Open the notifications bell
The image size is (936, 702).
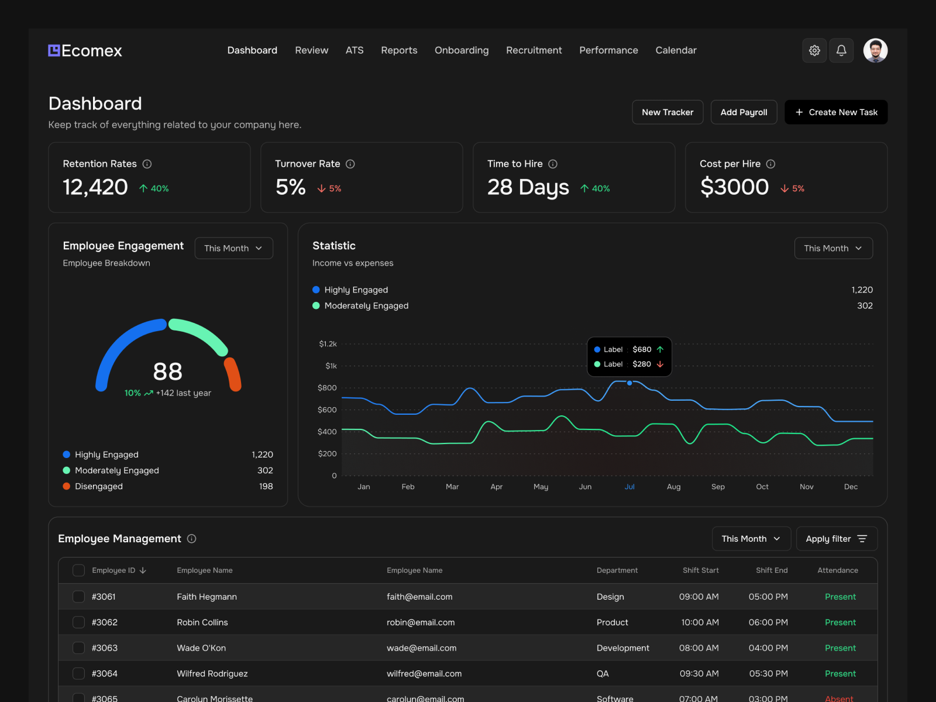coord(841,50)
